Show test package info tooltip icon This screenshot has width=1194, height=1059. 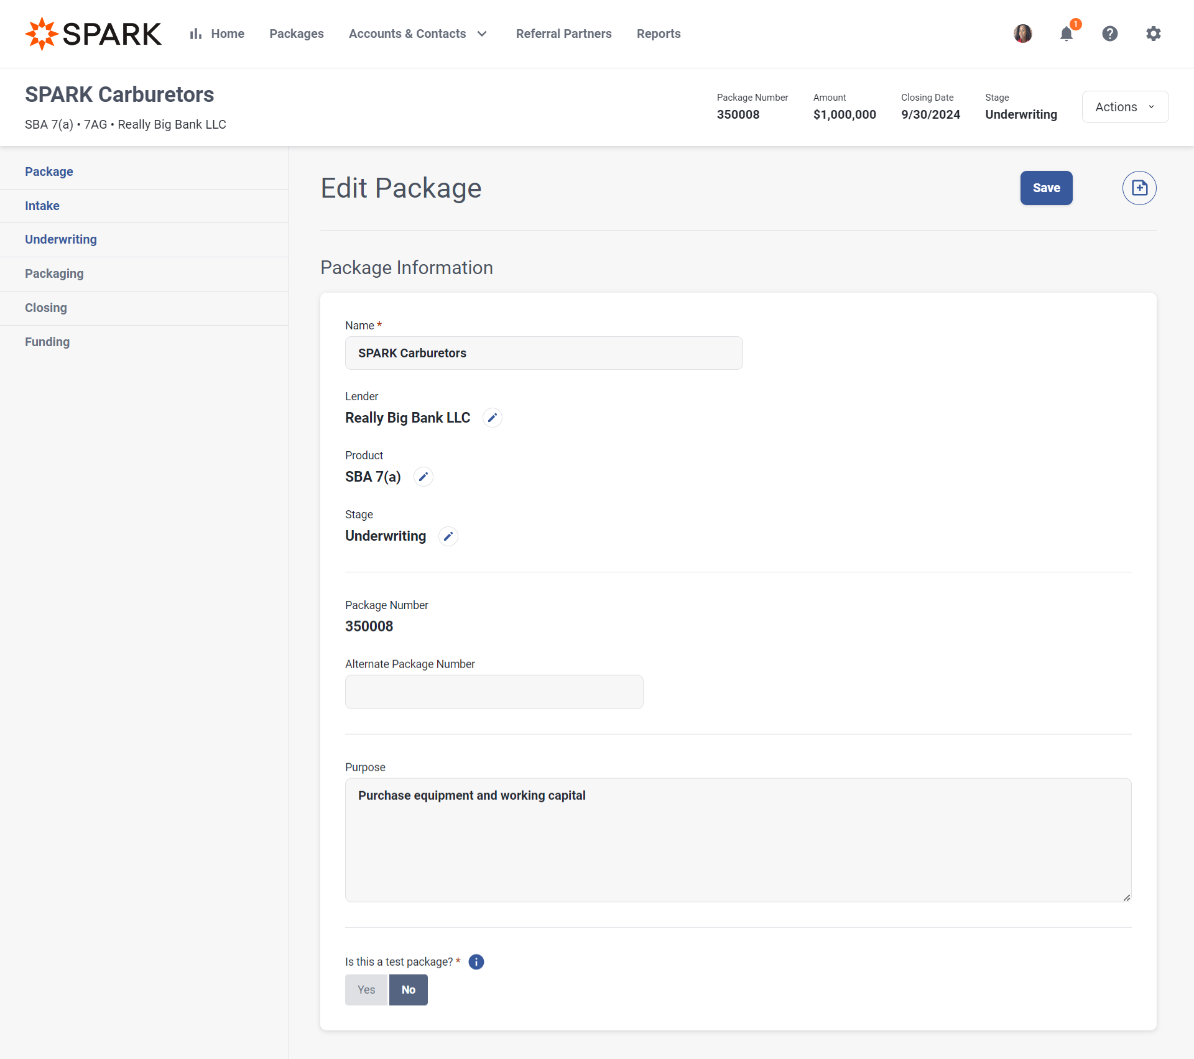[x=476, y=962]
